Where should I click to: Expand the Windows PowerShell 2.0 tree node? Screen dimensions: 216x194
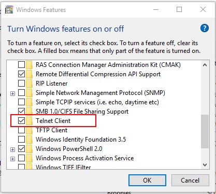12,149
